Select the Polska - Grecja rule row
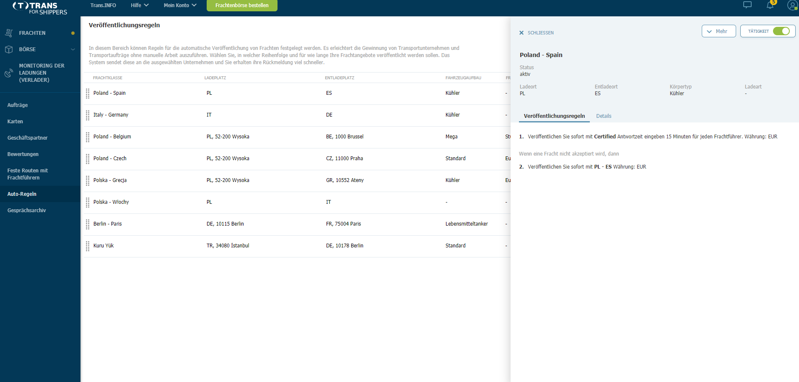This screenshot has height=382, width=799. 297,181
